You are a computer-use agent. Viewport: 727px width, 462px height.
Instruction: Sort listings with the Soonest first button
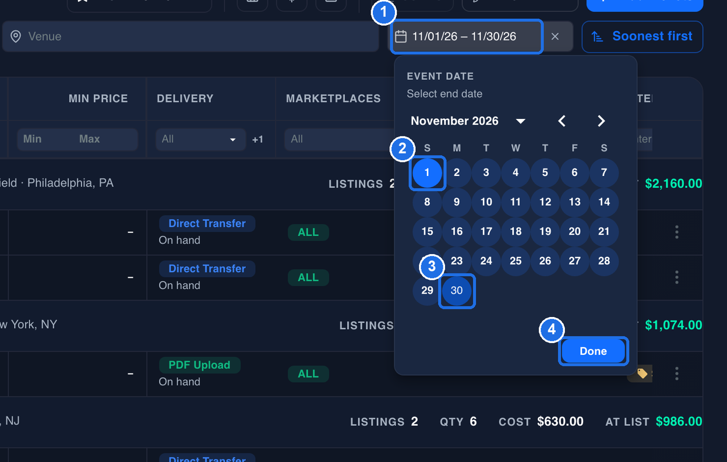click(x=643, y=37)
